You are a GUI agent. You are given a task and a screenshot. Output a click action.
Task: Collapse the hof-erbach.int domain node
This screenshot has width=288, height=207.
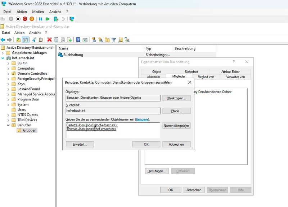[x=3, y=58]
